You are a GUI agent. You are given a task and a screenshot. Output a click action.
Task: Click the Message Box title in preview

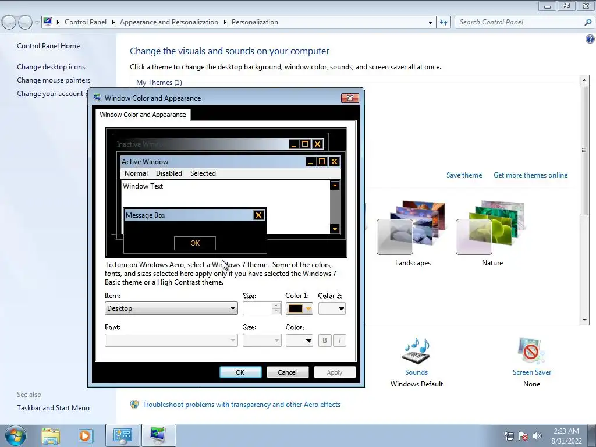(146, 215)
